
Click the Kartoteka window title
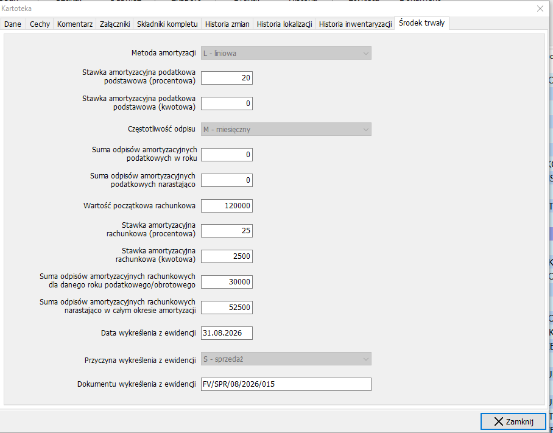pyautogui.click(x=16, y=9)
